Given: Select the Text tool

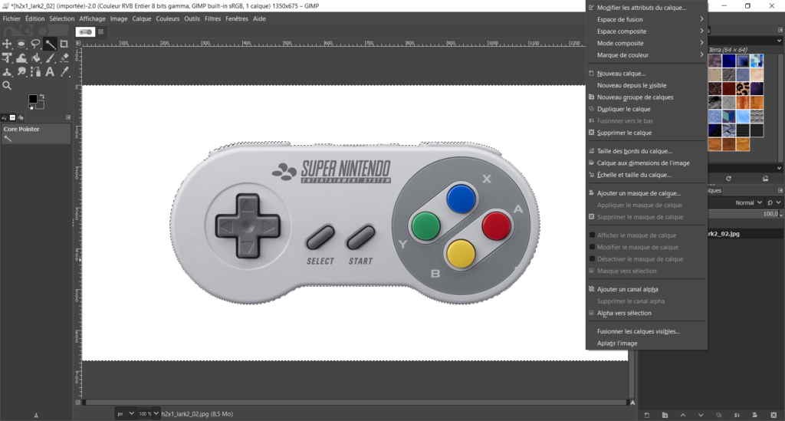Looking at the screenshot, I should (x=50, y=72).
